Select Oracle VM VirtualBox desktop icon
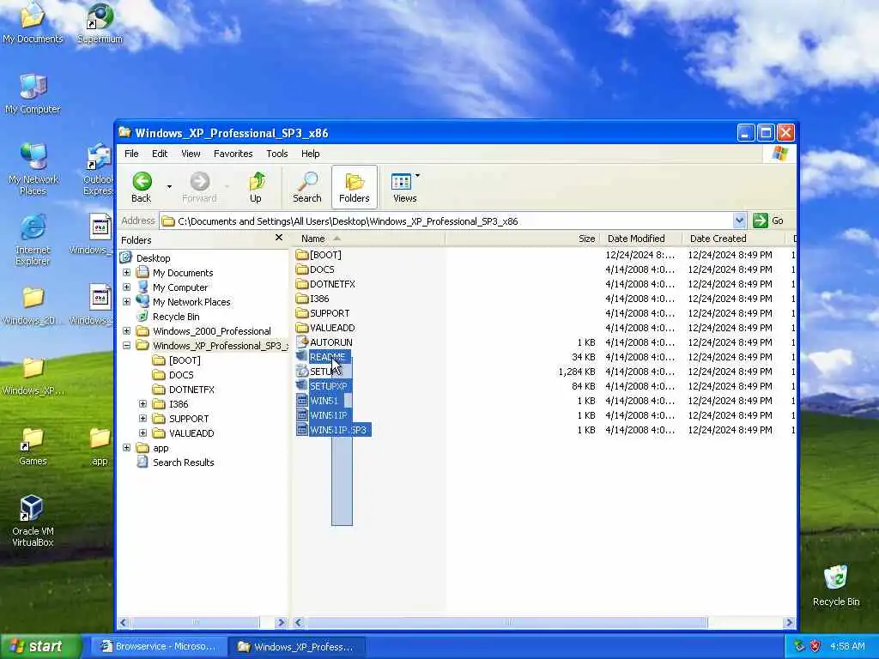Image resolution: width=879 pixels, height=659 pixels. tap(33, 521)
